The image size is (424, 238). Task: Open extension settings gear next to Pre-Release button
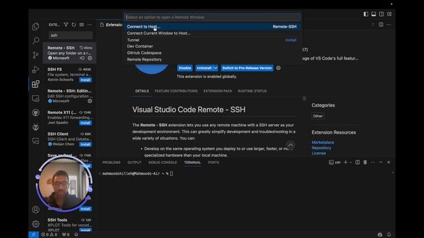click(278, 68)
